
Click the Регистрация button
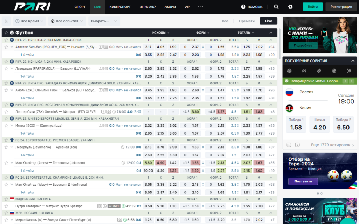coord(341,7)
